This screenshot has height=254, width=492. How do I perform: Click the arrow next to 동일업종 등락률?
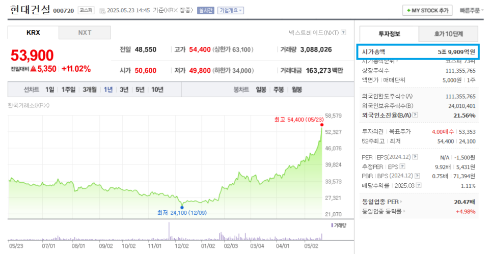404,211
